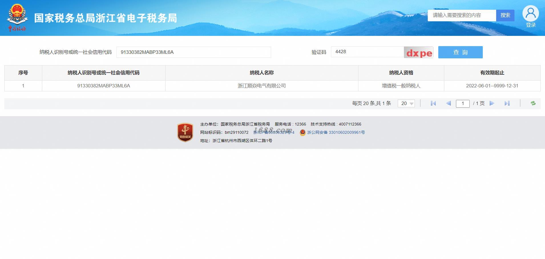Image resolution: width=545 pixels, height=259 pixels.
Task: Click the red party-government shield badge
Action: [x=185, y=132]
